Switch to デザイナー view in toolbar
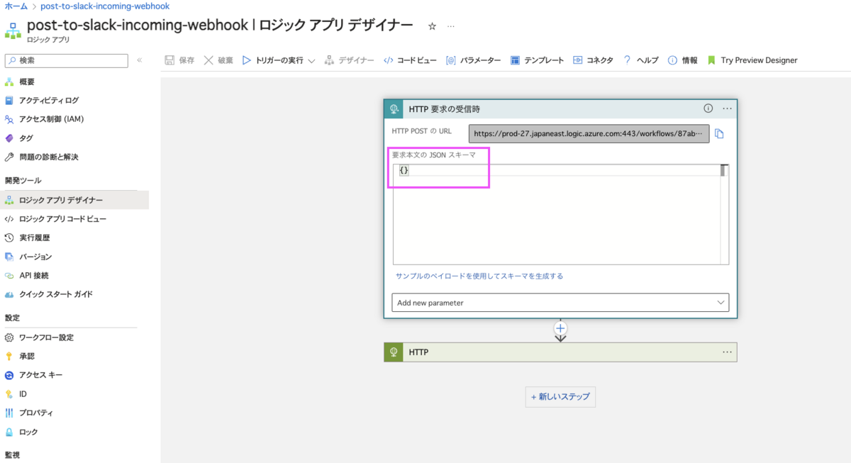This screenshot has height=463, width=851. pyautogui.click(x=349, y=60)
